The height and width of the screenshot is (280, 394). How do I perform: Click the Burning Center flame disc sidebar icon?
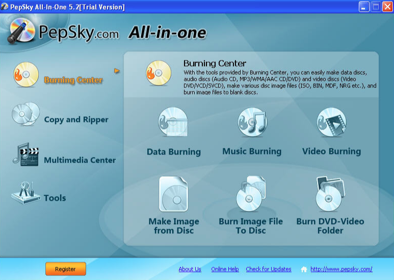26,75
